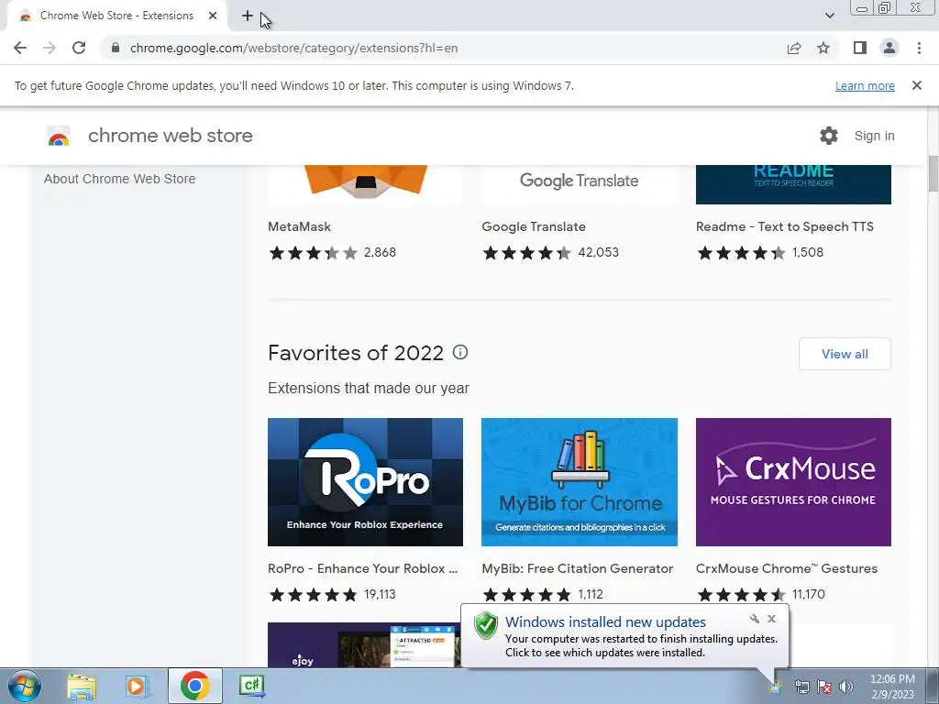Click the forward navigation arrow
The height and width of the screenshot is (704, 939).
pyautogui.click(x=50, y=48)
